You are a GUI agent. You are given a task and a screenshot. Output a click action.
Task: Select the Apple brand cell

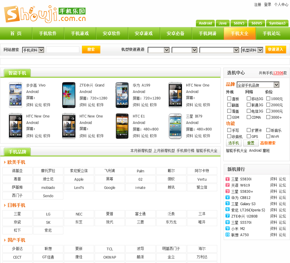click(x=79, y=179)
